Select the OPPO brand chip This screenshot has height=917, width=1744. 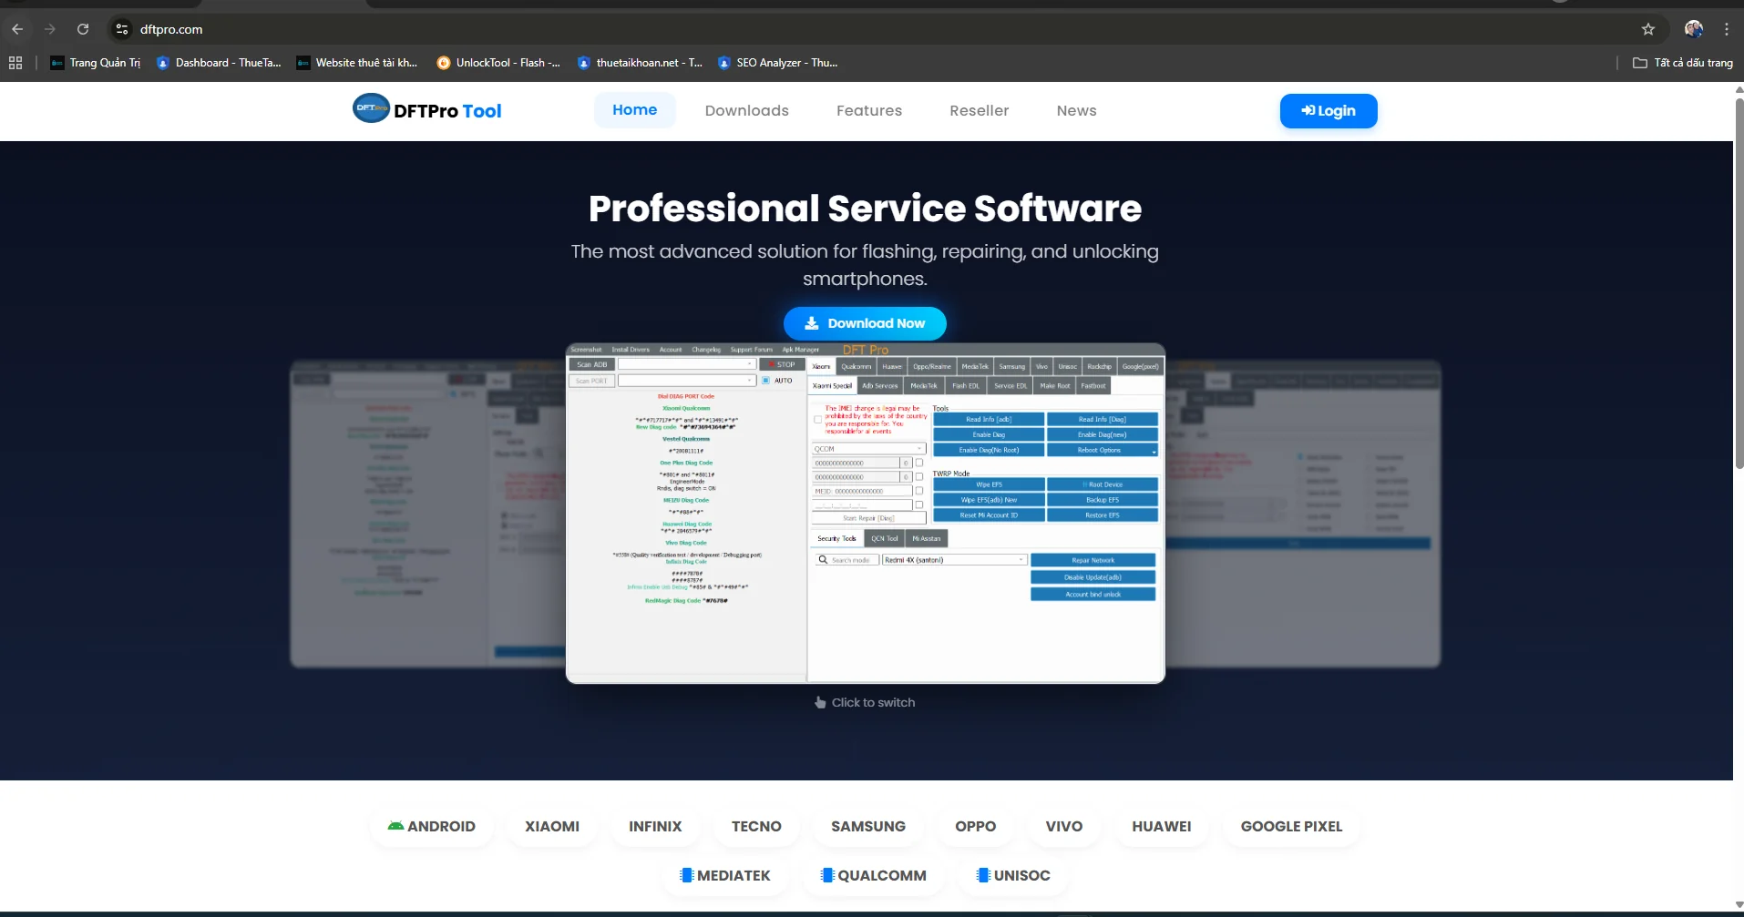click(x=976, y=826)
